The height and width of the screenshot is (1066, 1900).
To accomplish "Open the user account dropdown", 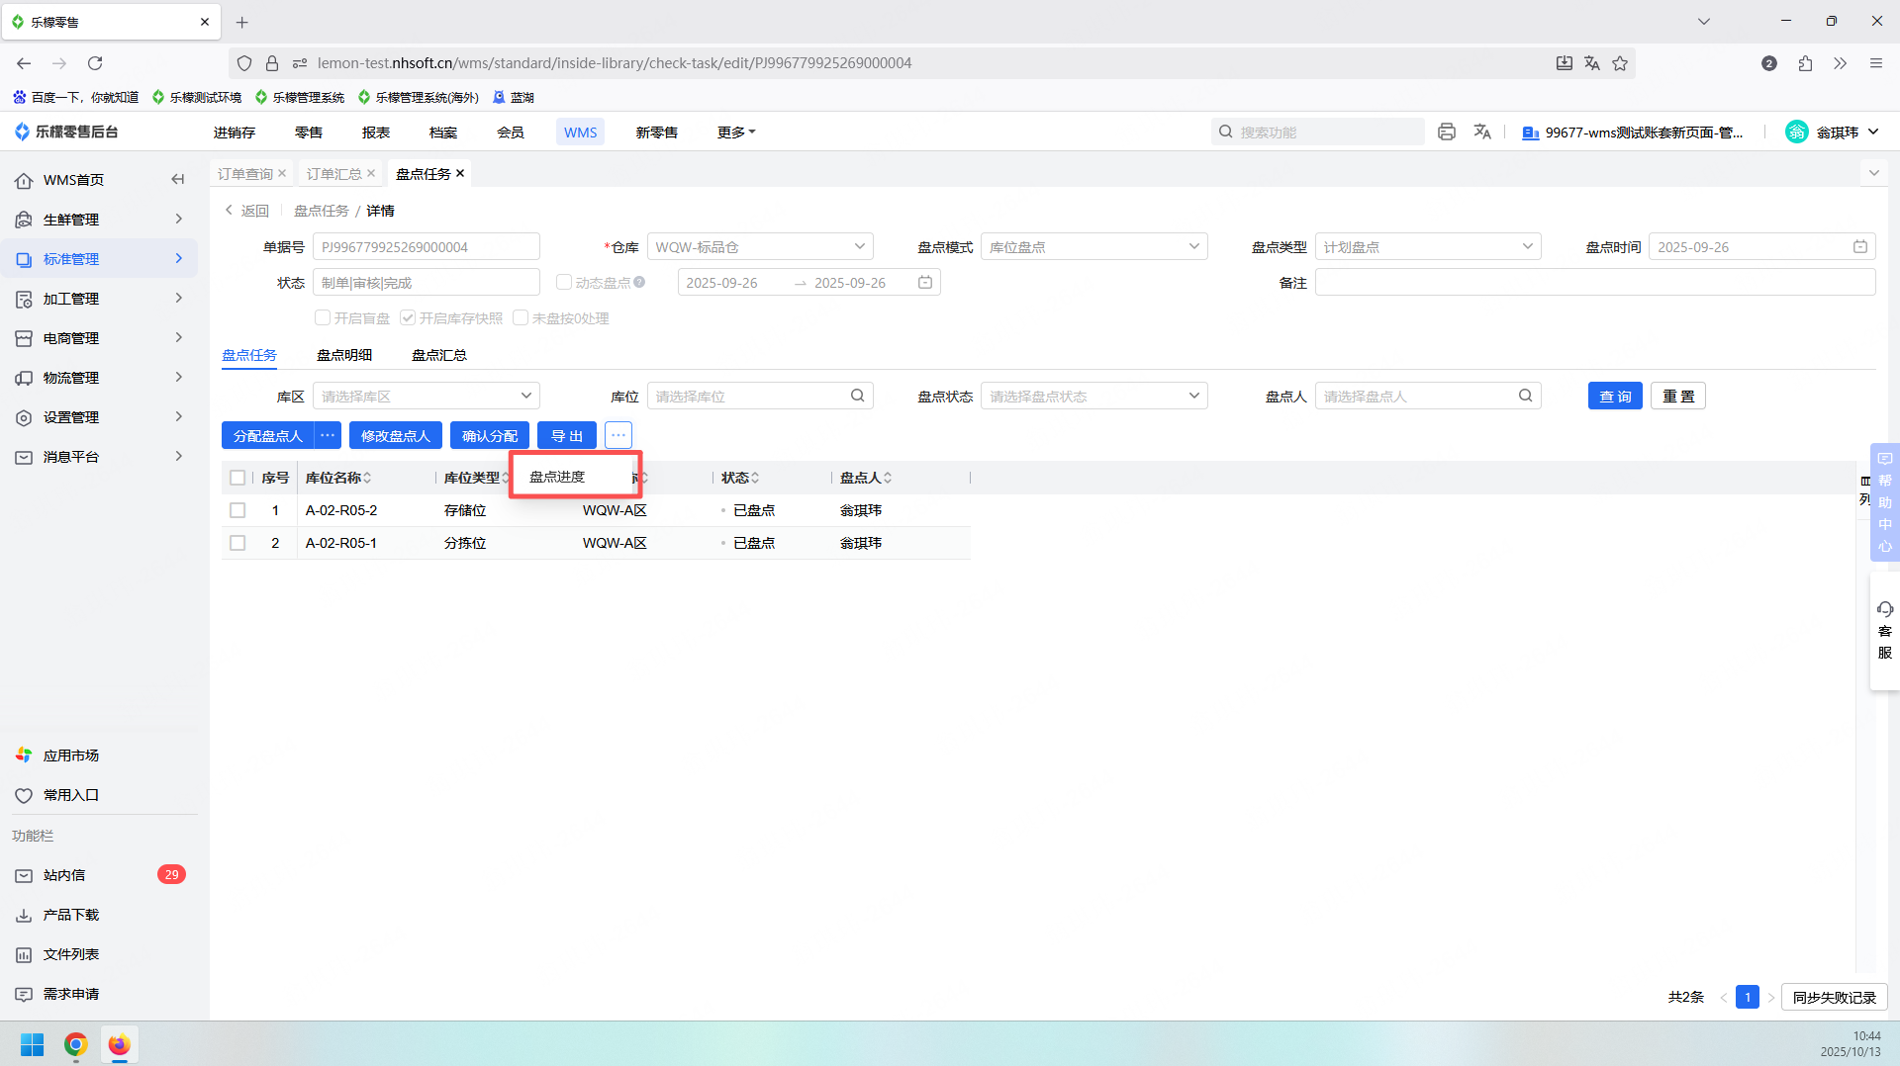I will pos(1833,132).
